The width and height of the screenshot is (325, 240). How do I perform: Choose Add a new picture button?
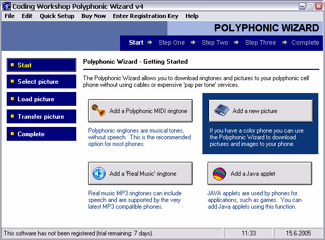(261, 110)
